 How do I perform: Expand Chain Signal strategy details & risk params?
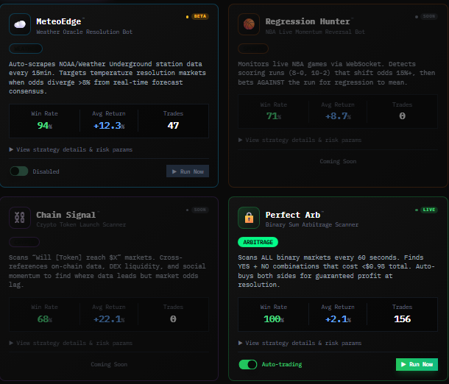pyautogui.click(x=71, y=343)
